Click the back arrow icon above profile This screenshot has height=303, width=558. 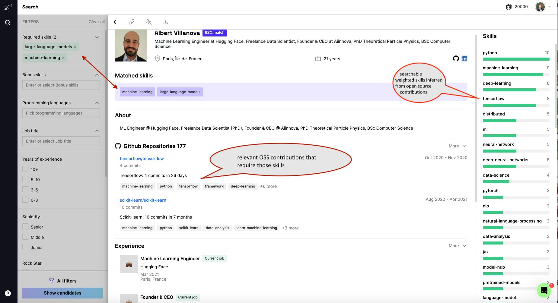[115, 22]
